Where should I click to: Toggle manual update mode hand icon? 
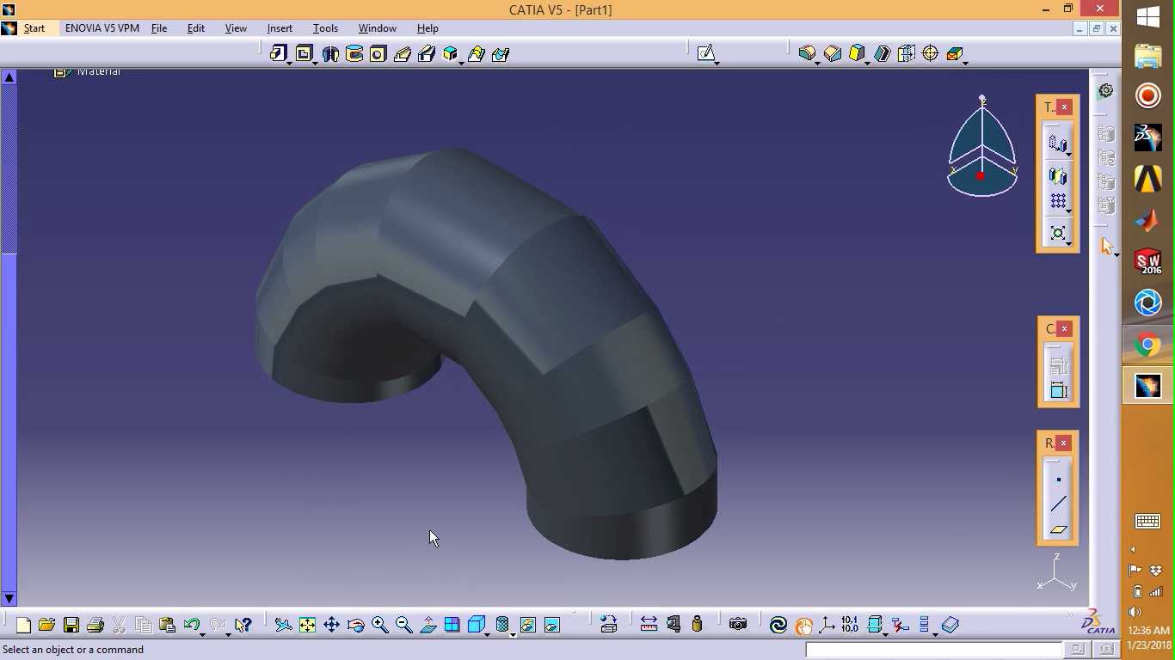pyautogui.click(x=803, y=625)
